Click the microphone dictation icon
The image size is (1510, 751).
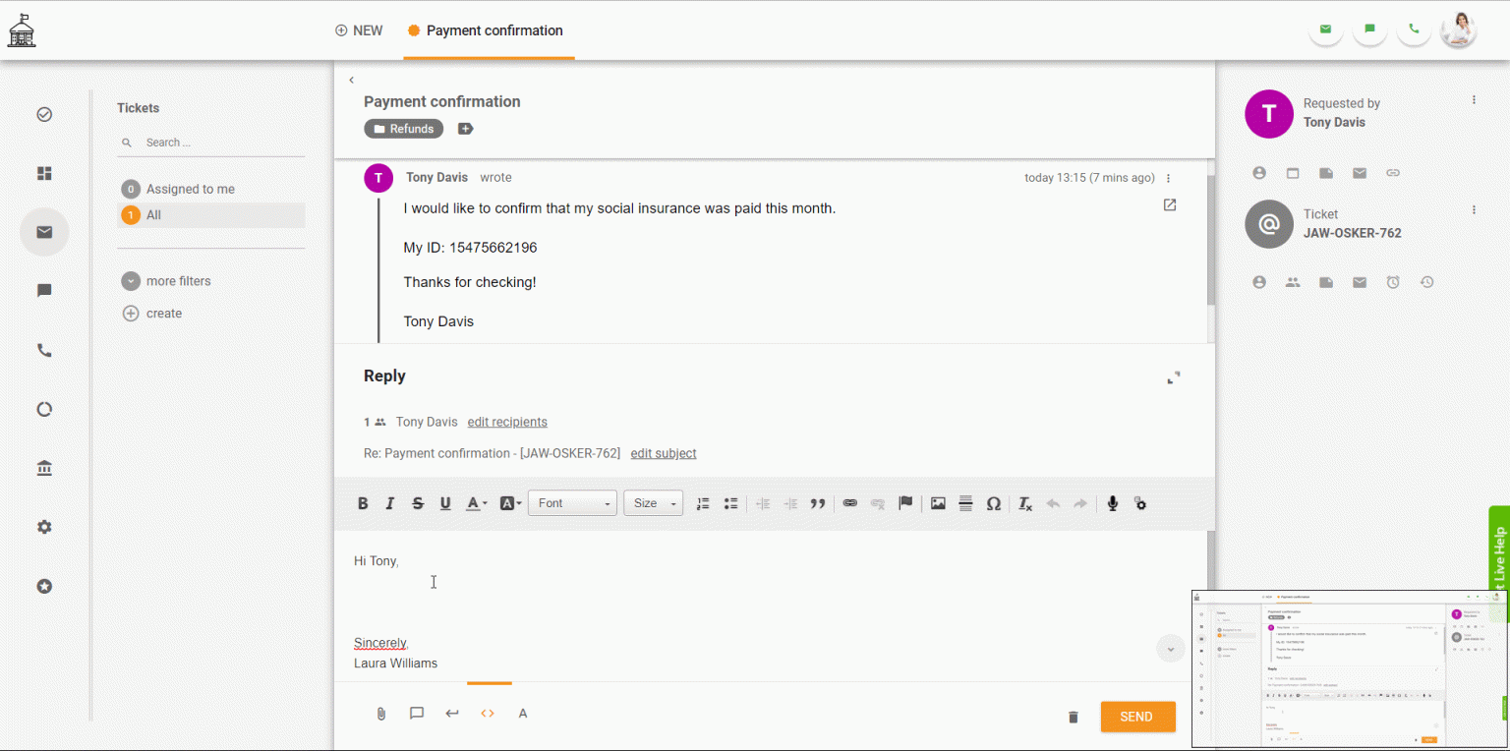point(1112,503)
